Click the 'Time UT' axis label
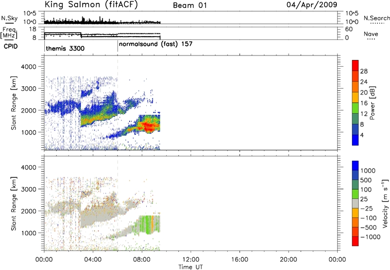This screenshot has height=270, width=390. [x=191, y=267]
